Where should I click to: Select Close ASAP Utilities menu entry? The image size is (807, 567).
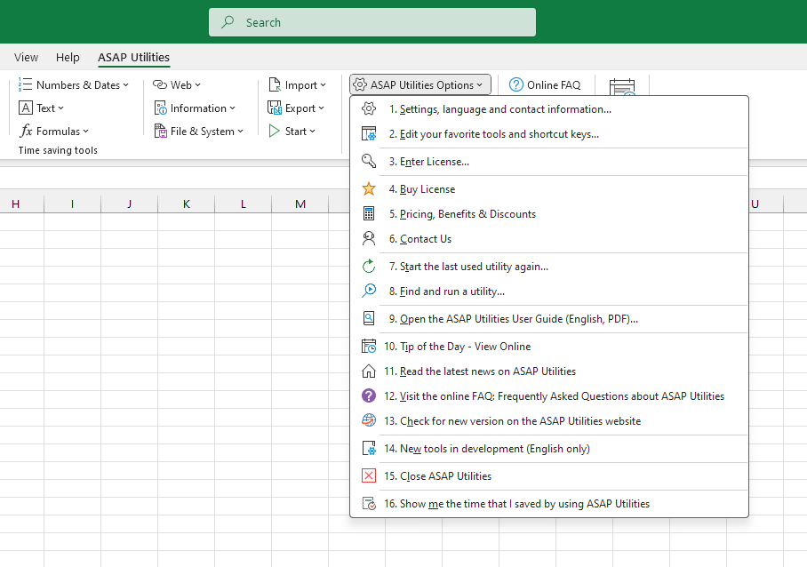[x=549, y=476]
